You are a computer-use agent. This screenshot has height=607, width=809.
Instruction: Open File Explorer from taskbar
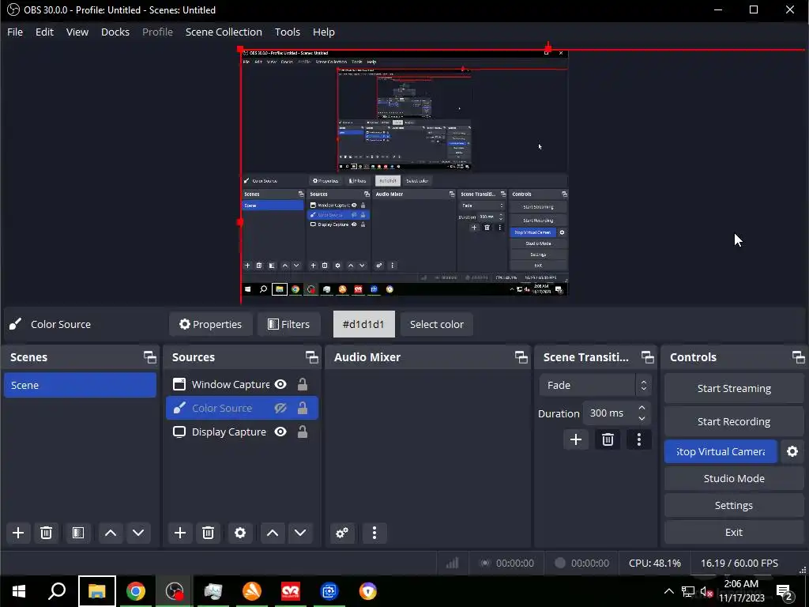(97, 591)
